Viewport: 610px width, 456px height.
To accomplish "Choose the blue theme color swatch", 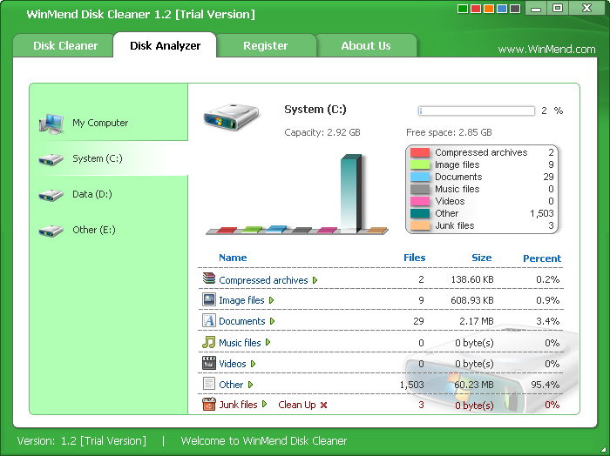I will point(502,9).
